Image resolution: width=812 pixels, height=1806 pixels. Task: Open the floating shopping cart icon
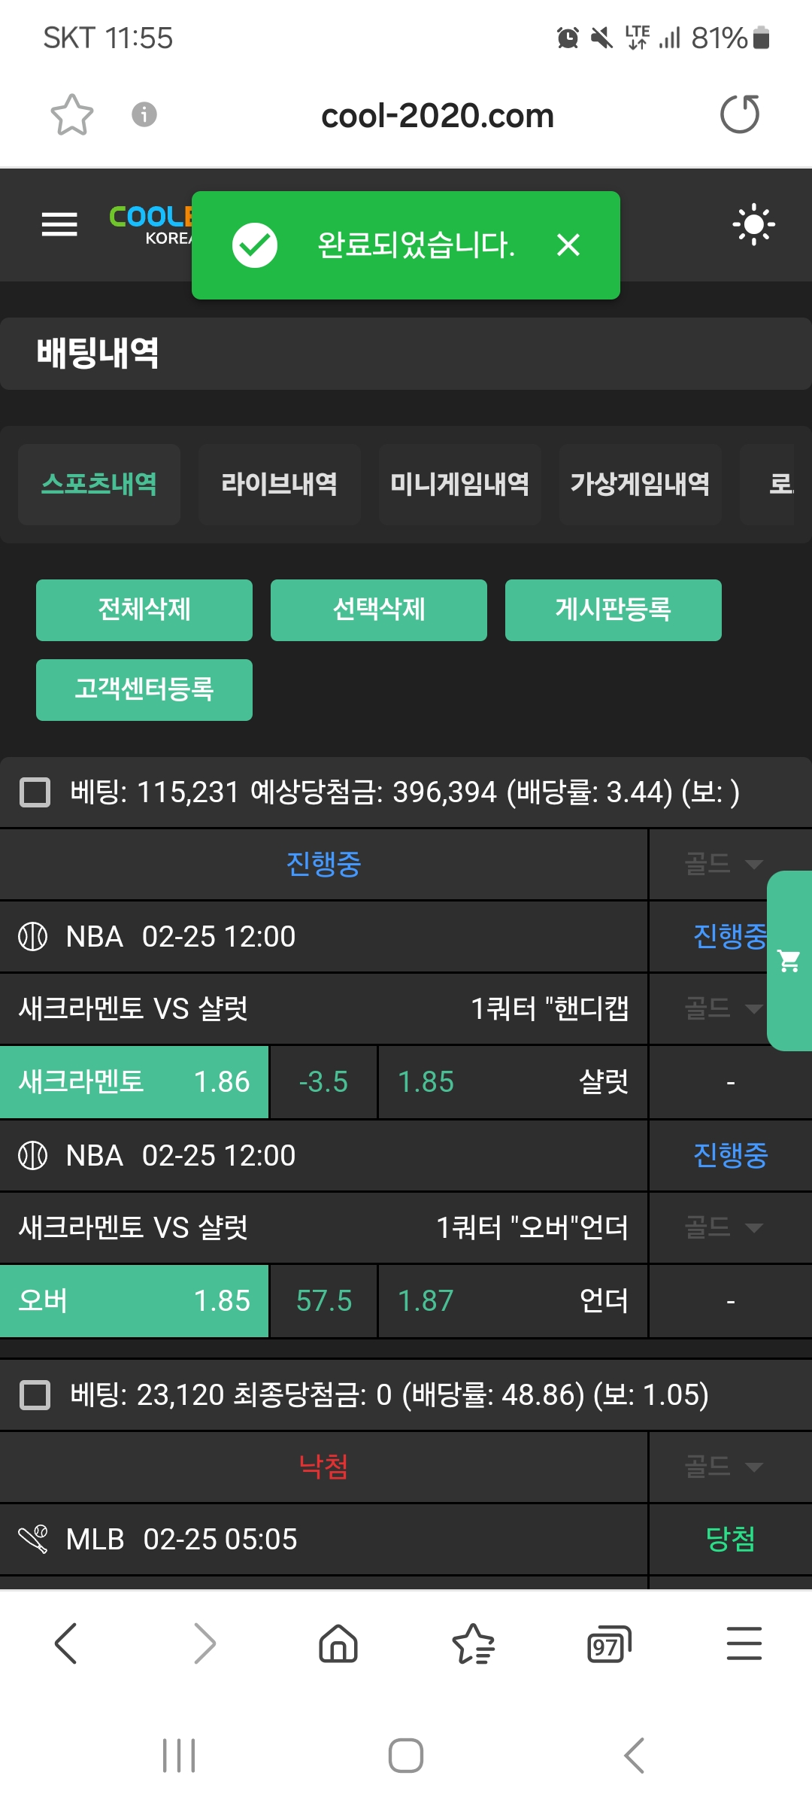(x=789, y=961)
